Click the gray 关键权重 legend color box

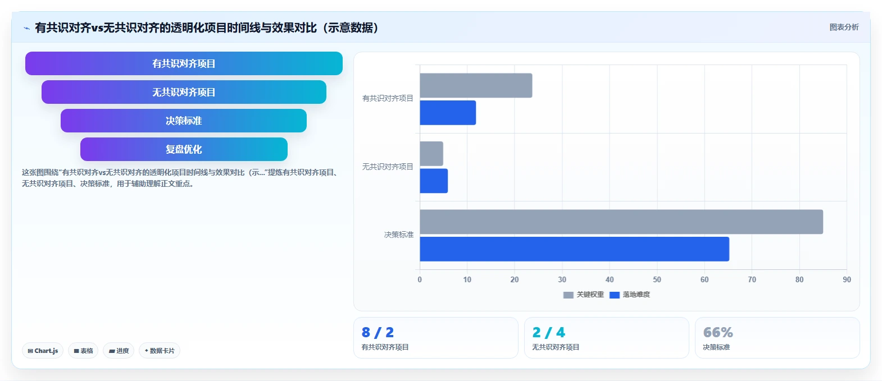(x=569, y=295)
